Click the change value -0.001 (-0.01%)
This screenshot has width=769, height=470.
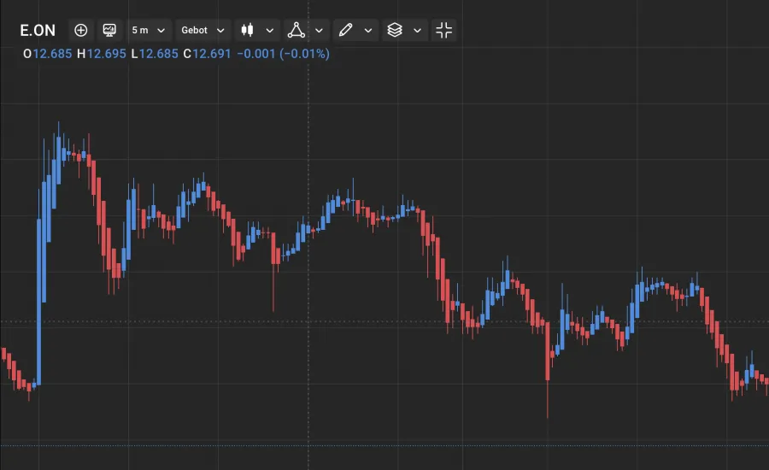pyautogui.click(x=283, y=54)
